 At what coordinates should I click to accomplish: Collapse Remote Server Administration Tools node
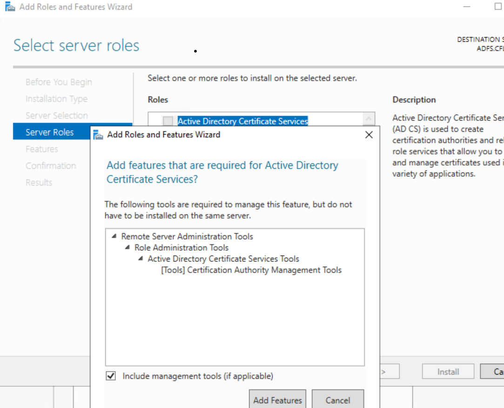(114, 236)
